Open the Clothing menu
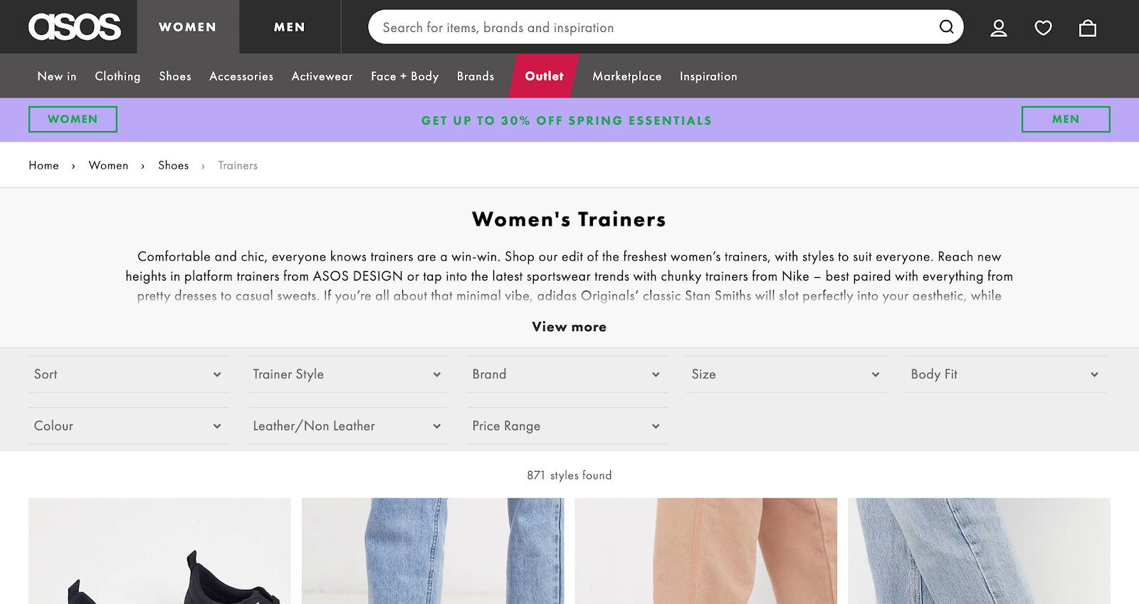The image size is (1139, 604). [x=117, y=76]
